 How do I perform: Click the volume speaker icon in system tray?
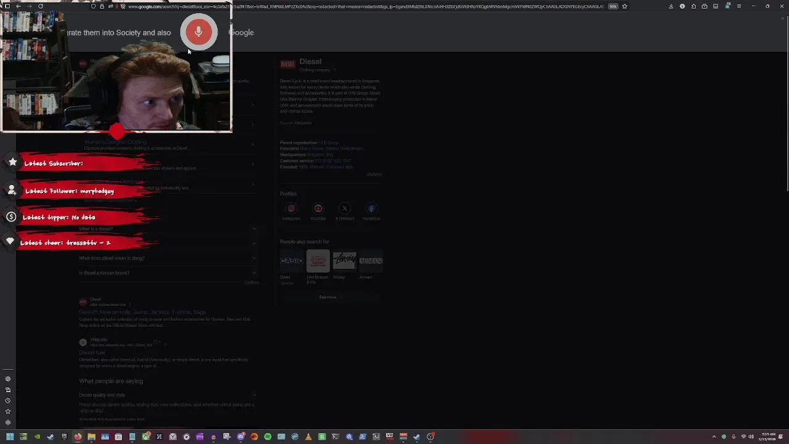751,437
